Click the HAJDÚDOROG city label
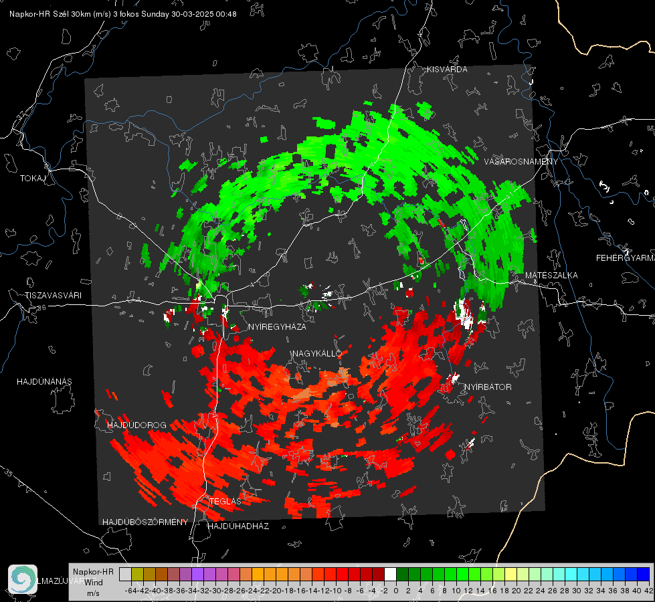The image size is (655, 602). 136,425
